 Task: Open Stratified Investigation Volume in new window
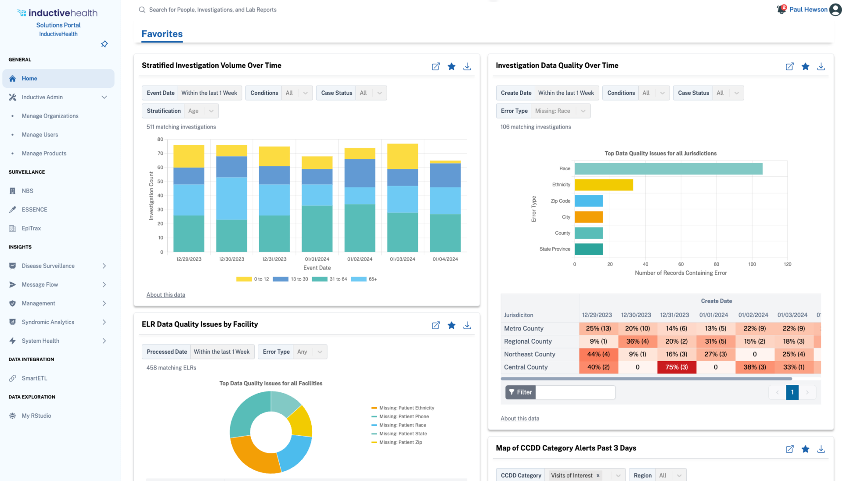coord(436,66)
